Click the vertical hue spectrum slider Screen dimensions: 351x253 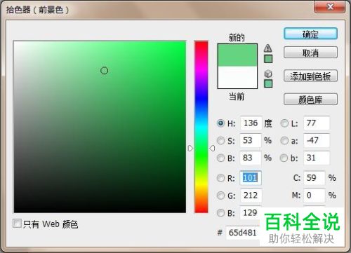(201, 127)
